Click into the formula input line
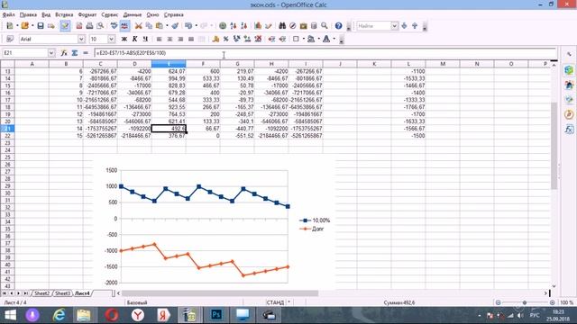The image size is (577, 324). 325,53
